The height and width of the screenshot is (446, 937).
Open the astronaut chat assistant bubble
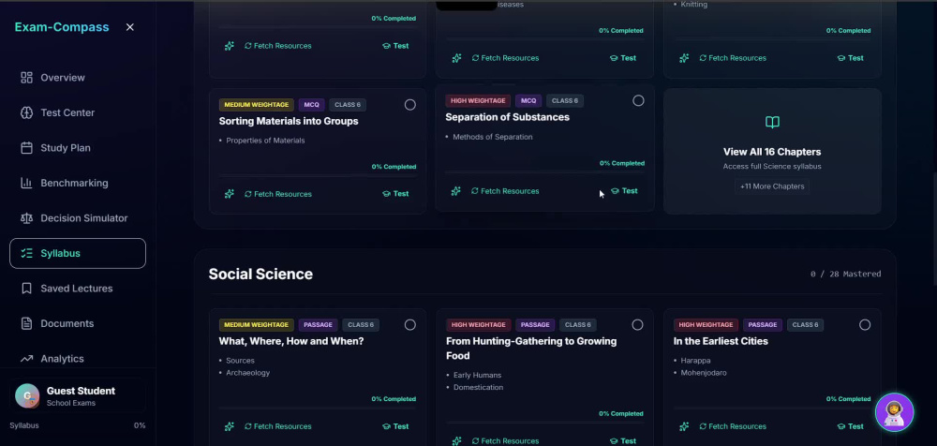click(x=894, y=412)
